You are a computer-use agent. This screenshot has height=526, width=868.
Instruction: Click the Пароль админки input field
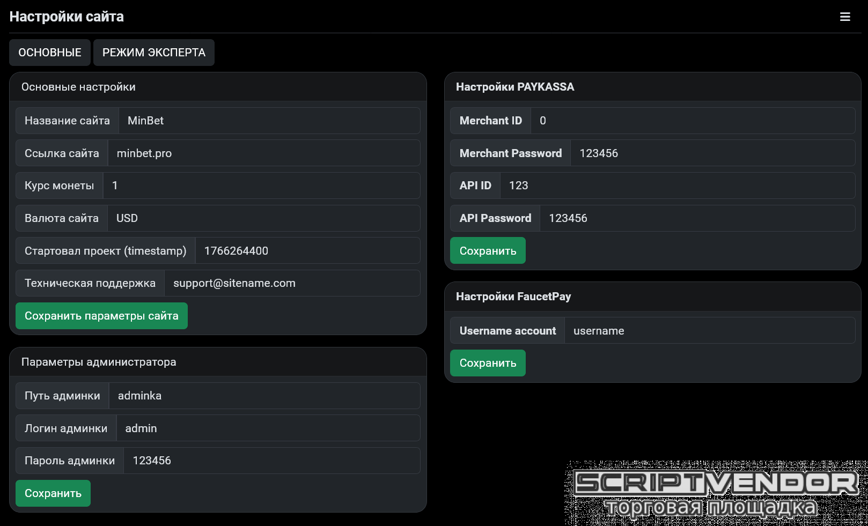(271, 461)
